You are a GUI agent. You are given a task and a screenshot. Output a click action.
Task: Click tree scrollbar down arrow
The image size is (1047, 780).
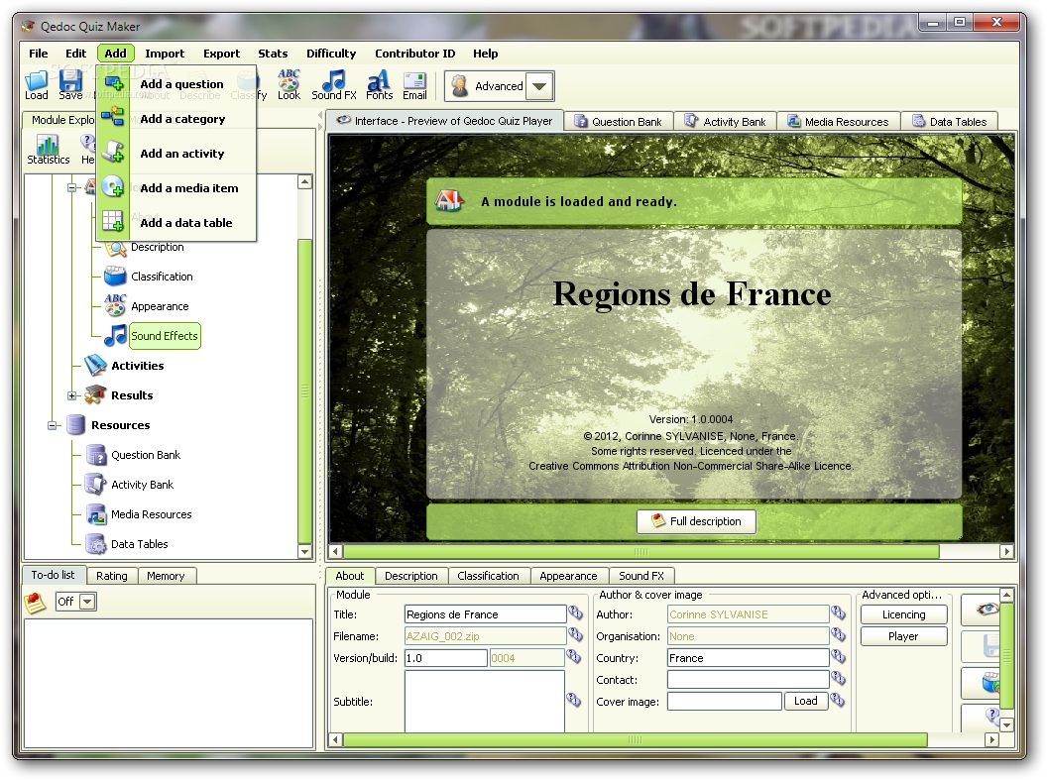pos(304,551)
